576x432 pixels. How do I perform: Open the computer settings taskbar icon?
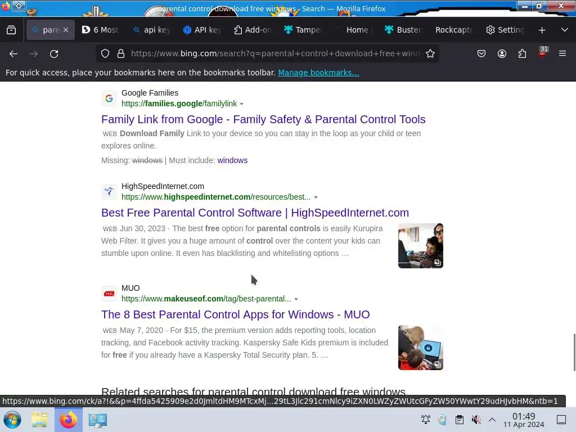click(98, 420)
